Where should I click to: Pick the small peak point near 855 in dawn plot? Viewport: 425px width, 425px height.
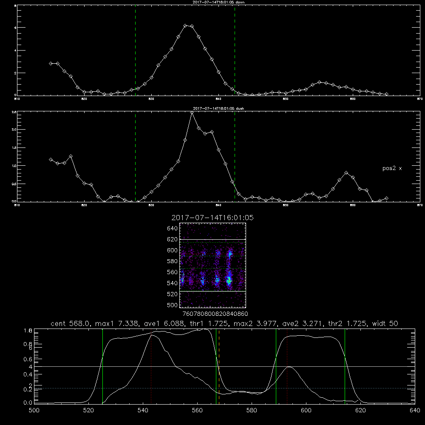click(319, 82)
